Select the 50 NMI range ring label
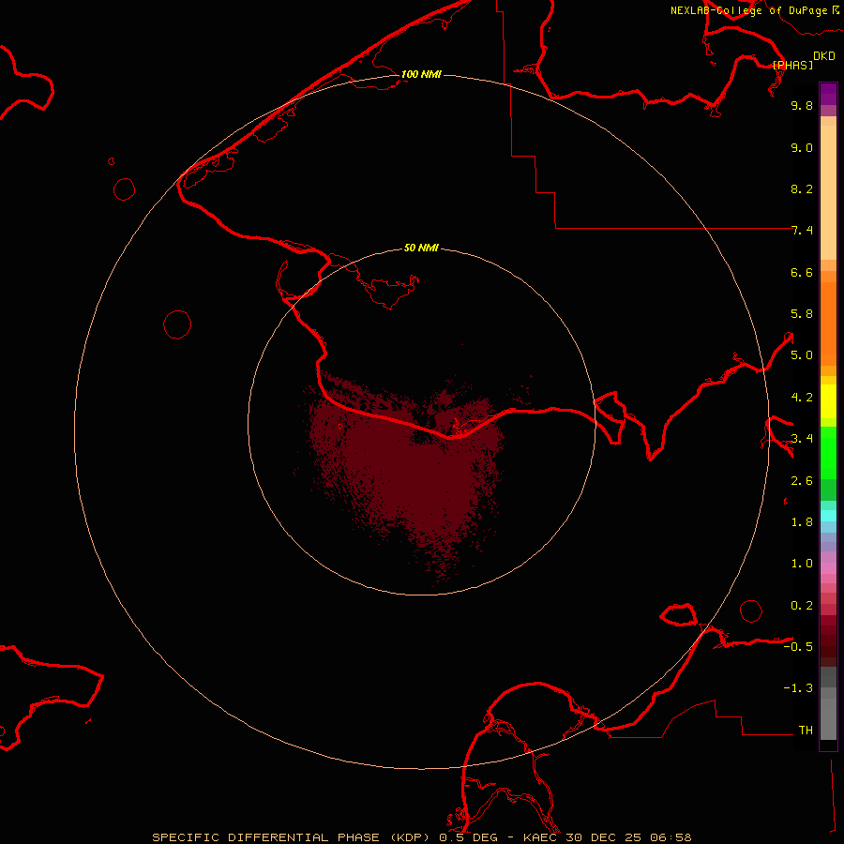 (x=421, y=248)
